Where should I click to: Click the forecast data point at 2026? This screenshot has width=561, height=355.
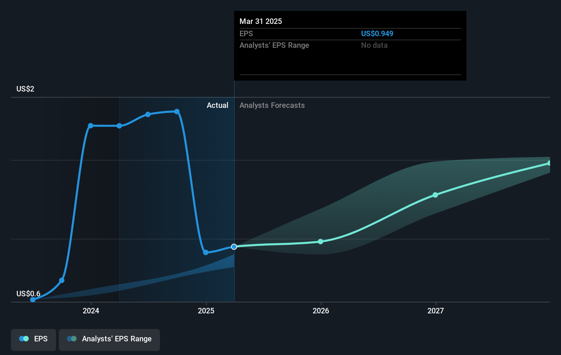pos(320,242)
